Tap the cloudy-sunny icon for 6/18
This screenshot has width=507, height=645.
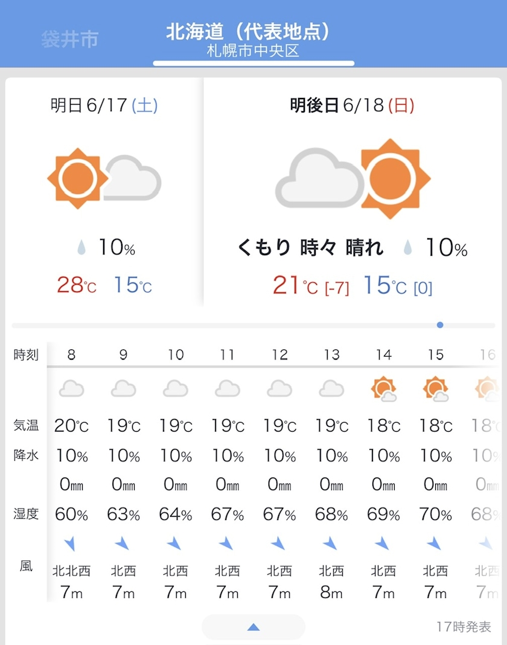352,178
